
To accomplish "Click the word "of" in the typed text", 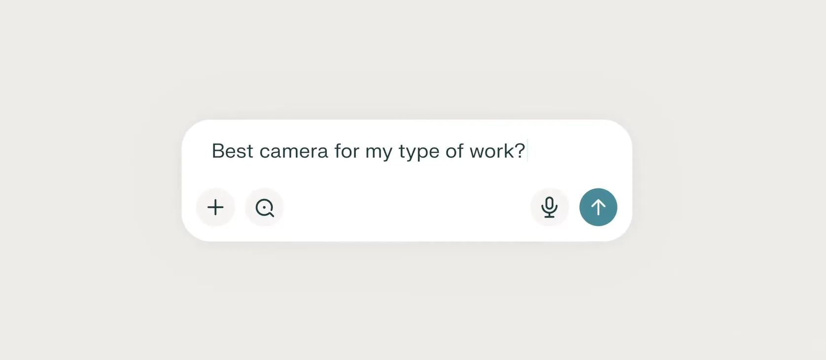I will (454, 151).
